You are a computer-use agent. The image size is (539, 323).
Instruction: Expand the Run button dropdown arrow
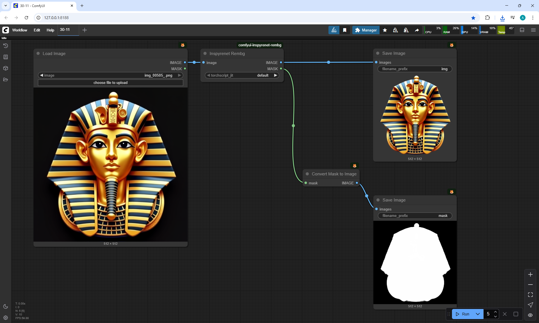click(x=478, y=314)
